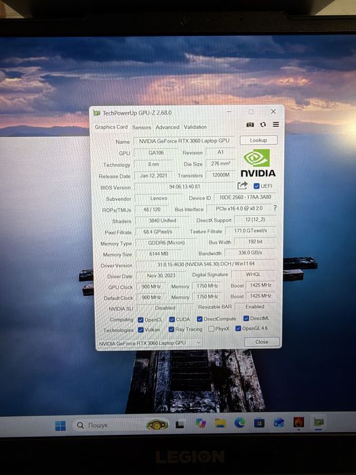Click the Bus Interface value PCIe x16 4.0
356x475 pixels.
coord(239,208)
